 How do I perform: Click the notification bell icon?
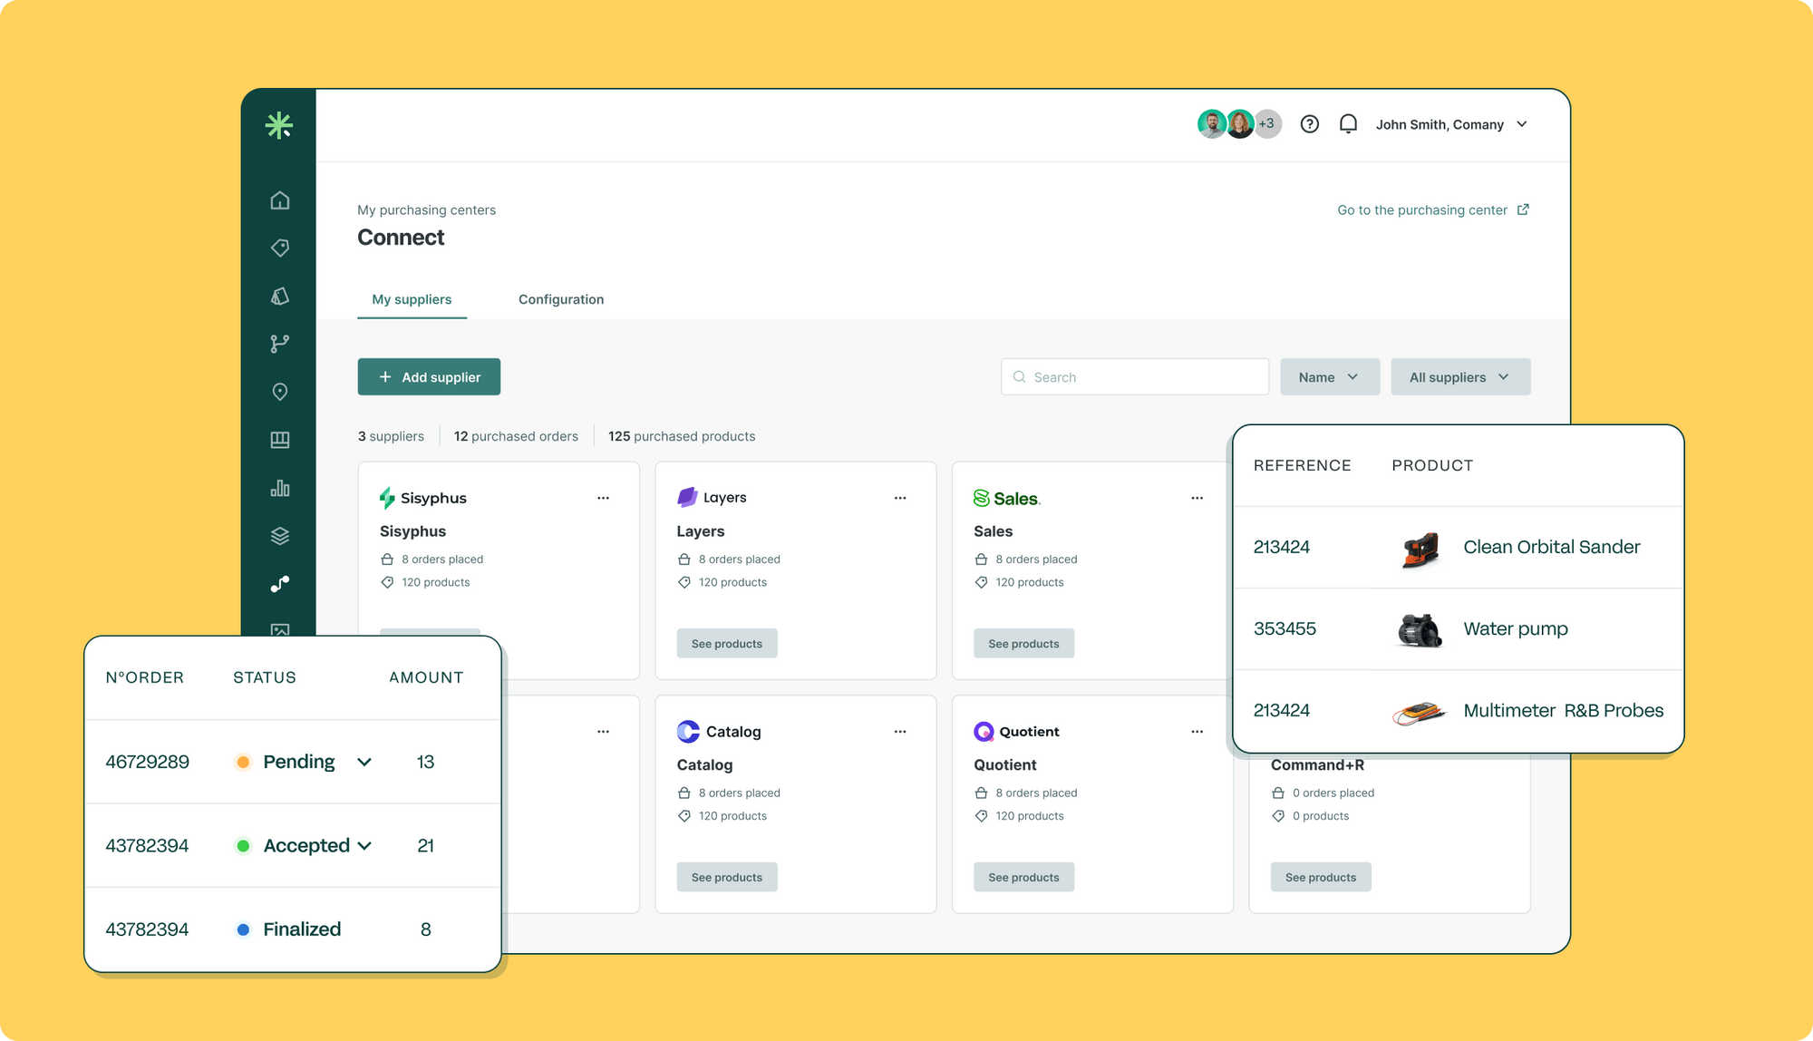(1349, 124)
